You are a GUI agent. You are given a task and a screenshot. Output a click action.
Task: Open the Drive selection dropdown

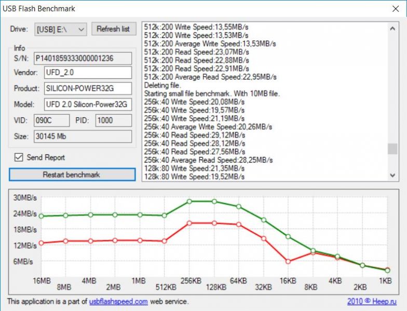tap(60, 29)
